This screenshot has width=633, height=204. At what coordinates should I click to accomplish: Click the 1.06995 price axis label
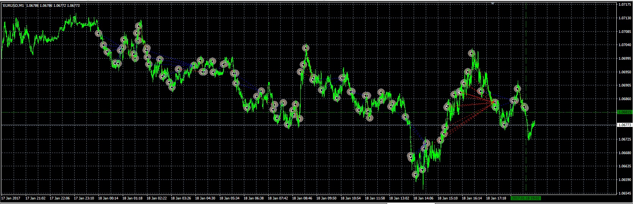624,59
